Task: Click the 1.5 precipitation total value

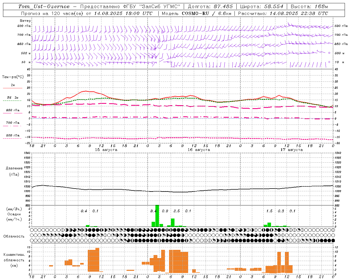Action: coord(269,211)
